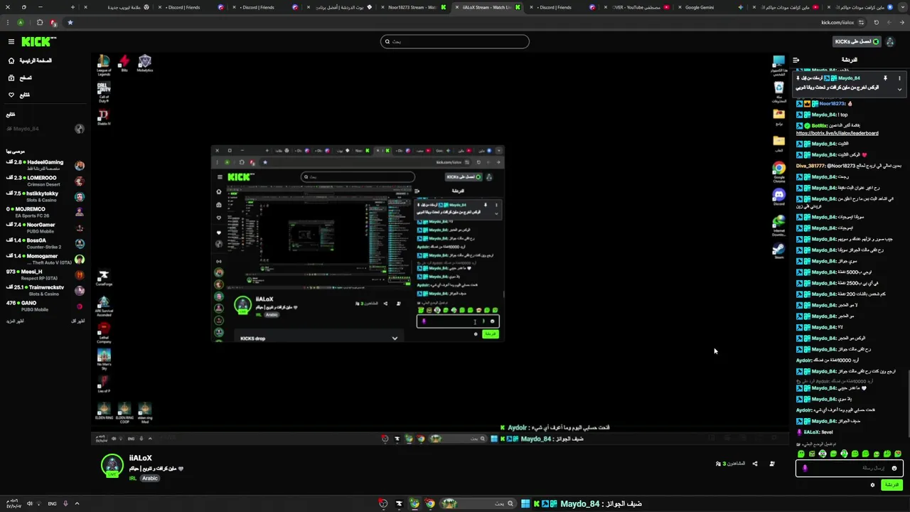Image resolution: width=910 pixels, height=512 pixels.
Task: Switch to Noor18273 Stream browser tab
Action: click(x=414, y=7)
